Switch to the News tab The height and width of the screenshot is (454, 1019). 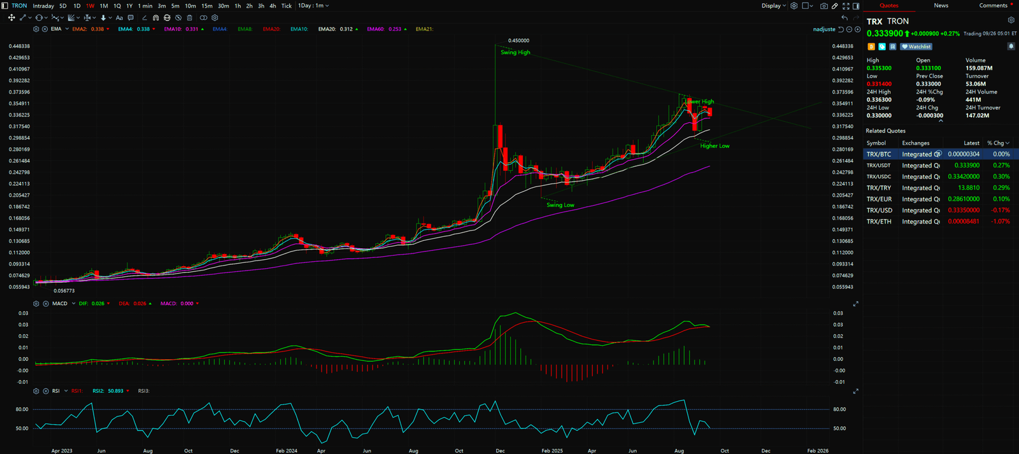pos(941,6)
